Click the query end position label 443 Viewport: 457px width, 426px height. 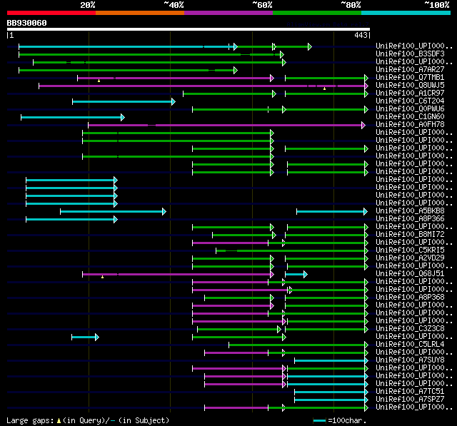[x=361, y=35]
